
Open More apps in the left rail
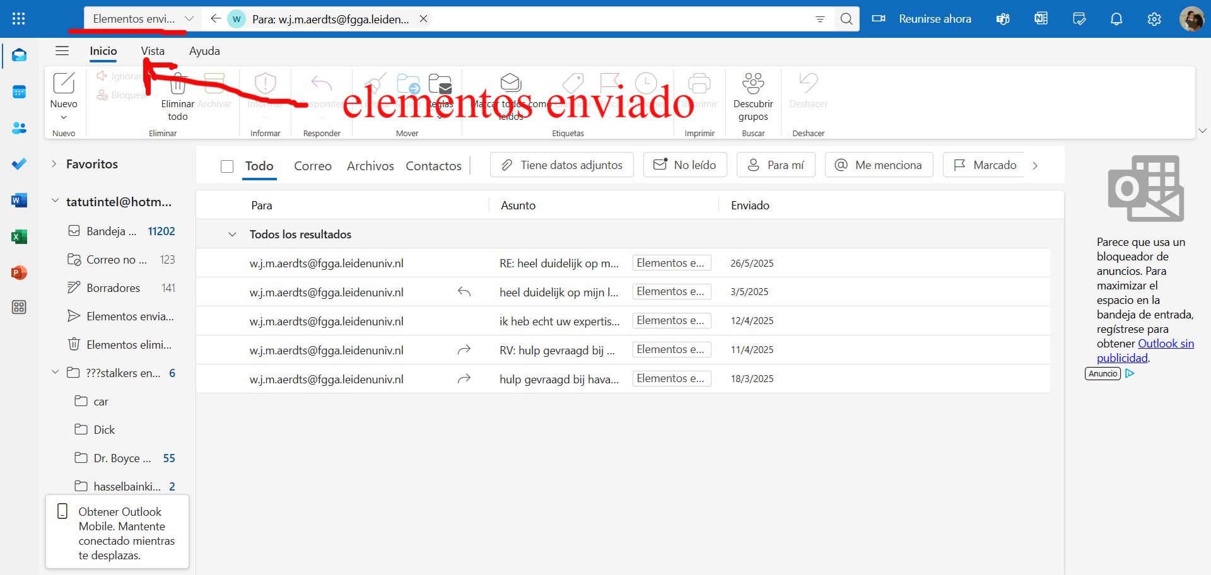tap(19, 307)
